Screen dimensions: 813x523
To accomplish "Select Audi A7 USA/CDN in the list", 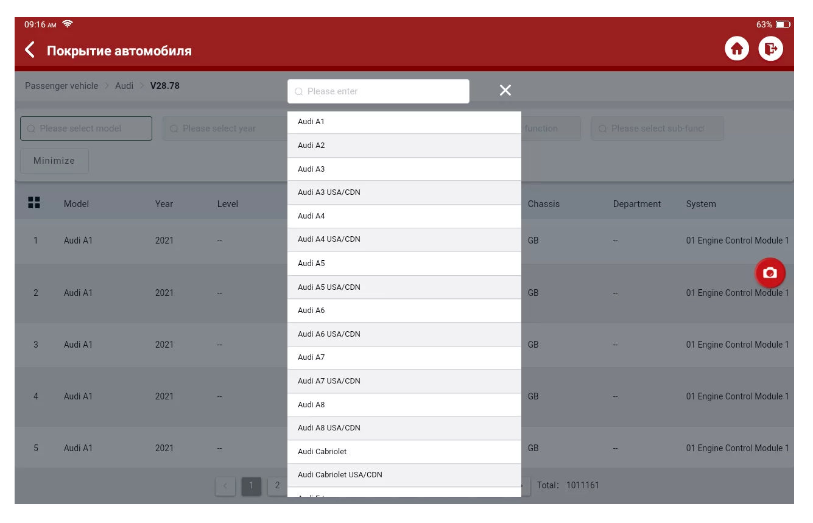I will (x=404, y=381).
